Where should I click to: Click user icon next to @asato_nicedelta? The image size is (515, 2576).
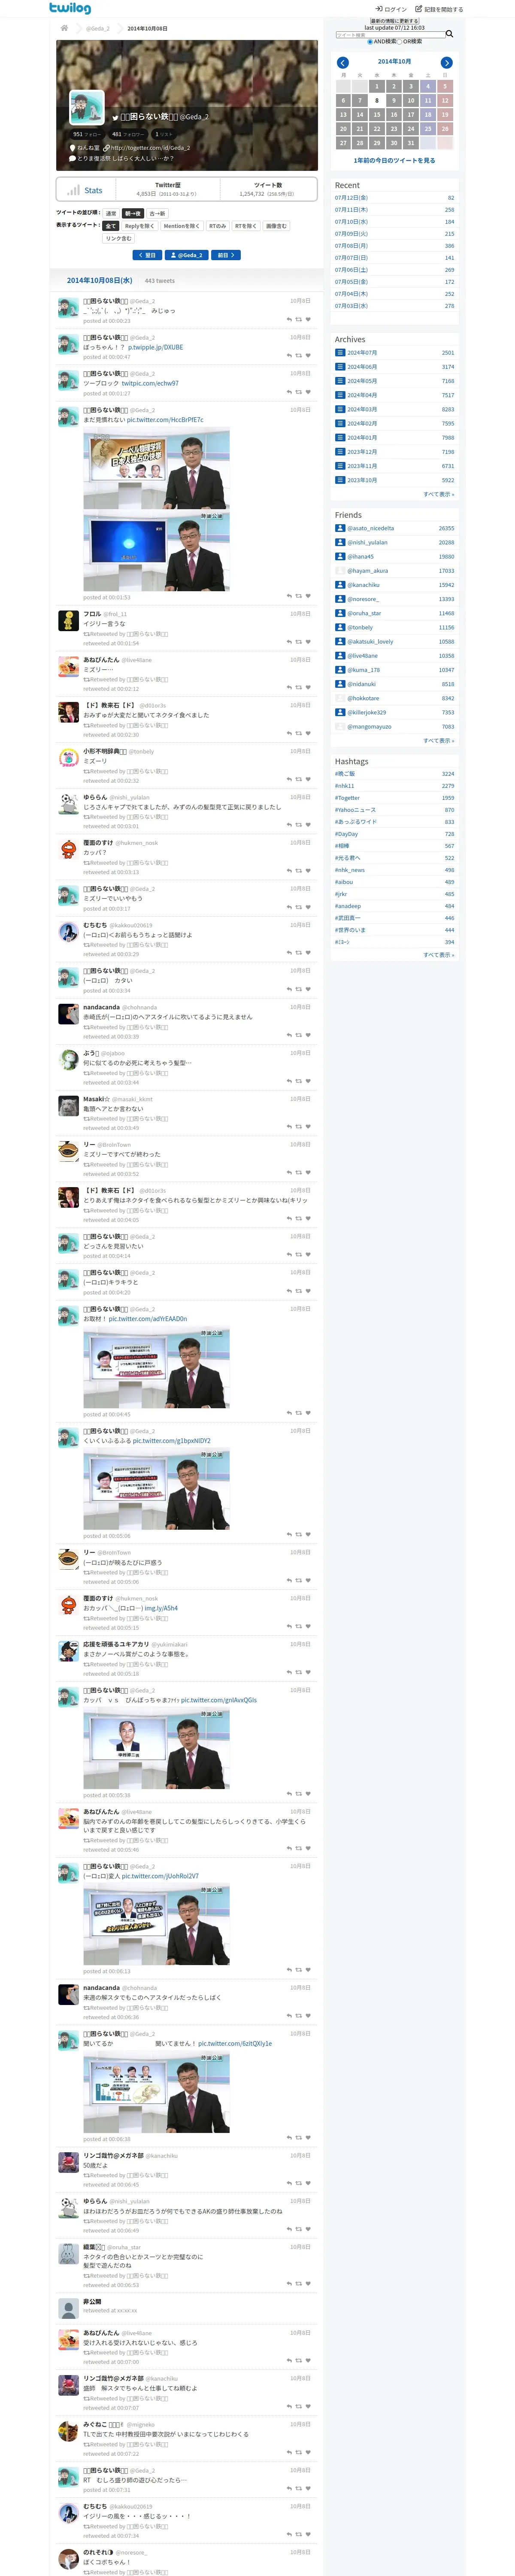[340, 529]
